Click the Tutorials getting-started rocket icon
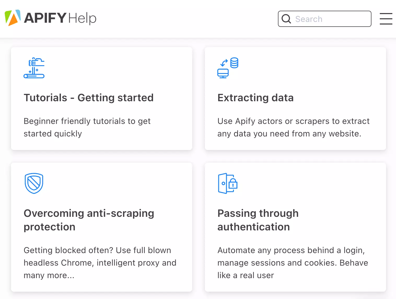 click(x=34, y=68)
